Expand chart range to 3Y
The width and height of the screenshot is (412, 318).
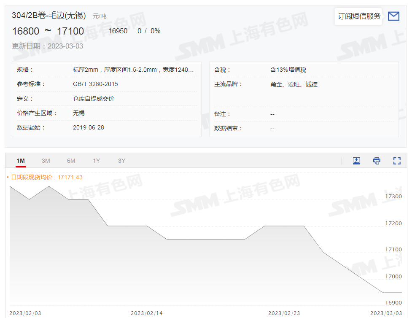[121, 161]
